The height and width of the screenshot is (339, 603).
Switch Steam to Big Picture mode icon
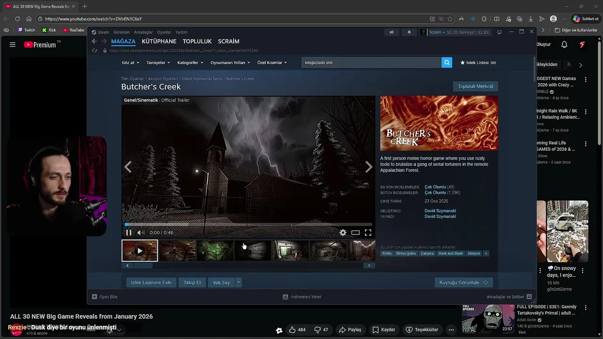499,32
